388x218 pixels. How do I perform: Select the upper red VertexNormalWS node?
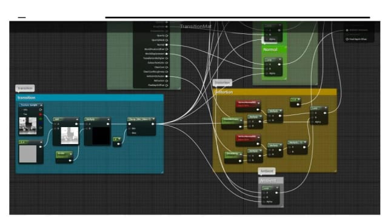(248, 106)
